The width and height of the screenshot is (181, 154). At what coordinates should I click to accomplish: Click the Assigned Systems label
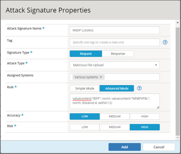[20, 75]
